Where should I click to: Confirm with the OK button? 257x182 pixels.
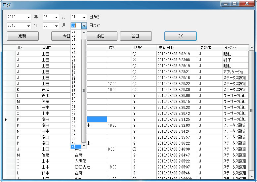pos(181,36)
